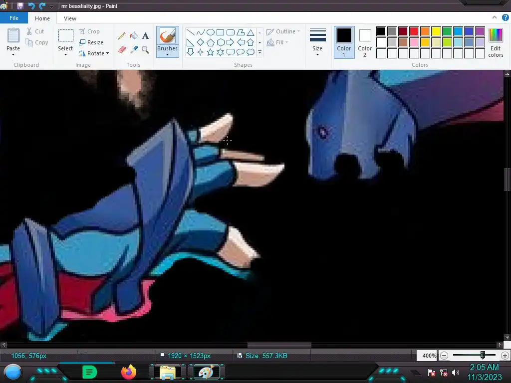The image size is (511, 383).
Task: Open Firefox from the taskbar
Action: point(129,372)
